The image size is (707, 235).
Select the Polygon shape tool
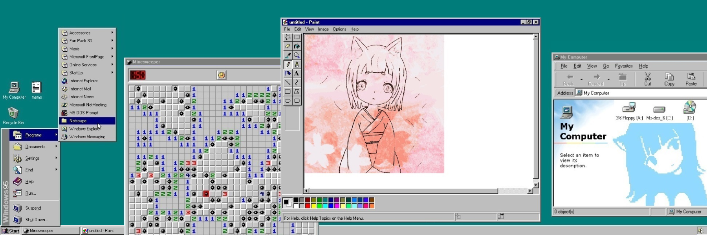click(x=297, y=92)
